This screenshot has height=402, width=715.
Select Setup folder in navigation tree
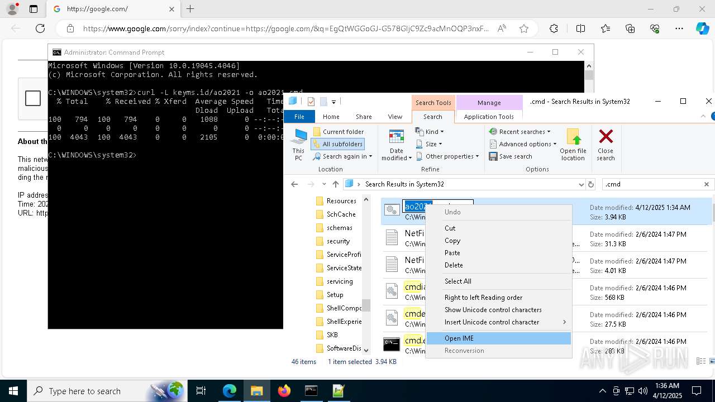[330, 295]
